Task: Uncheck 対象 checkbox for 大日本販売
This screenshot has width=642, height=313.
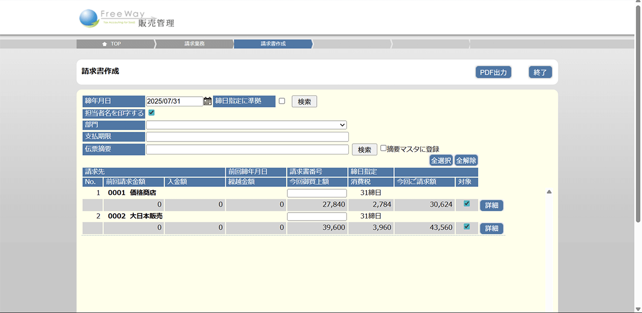Action: click(467, 226)
